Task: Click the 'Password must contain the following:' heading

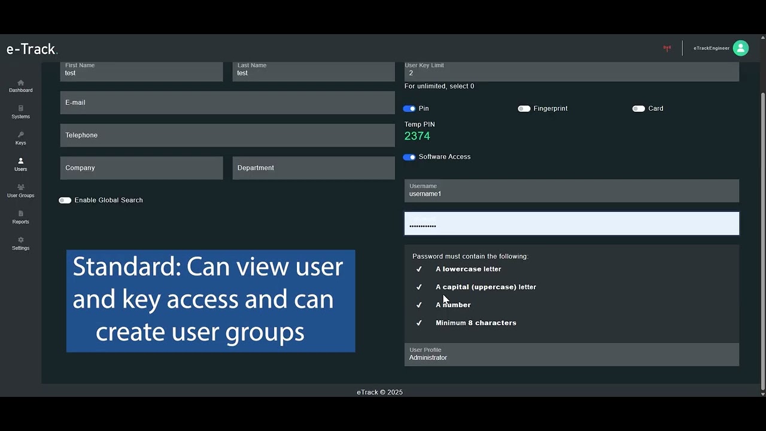Action: pos(470,256)
